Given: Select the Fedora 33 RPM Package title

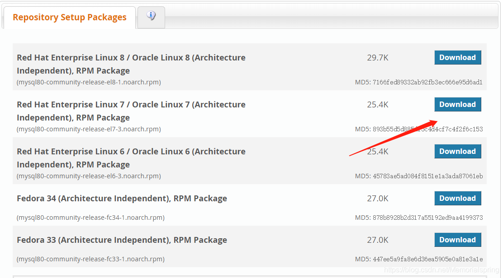Looking at the screenshot, I should [122, 240].
